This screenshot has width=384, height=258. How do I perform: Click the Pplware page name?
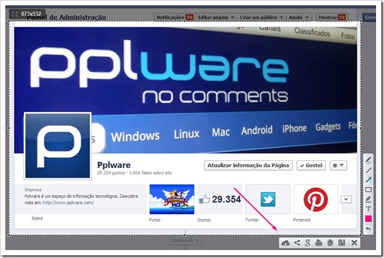114,165
